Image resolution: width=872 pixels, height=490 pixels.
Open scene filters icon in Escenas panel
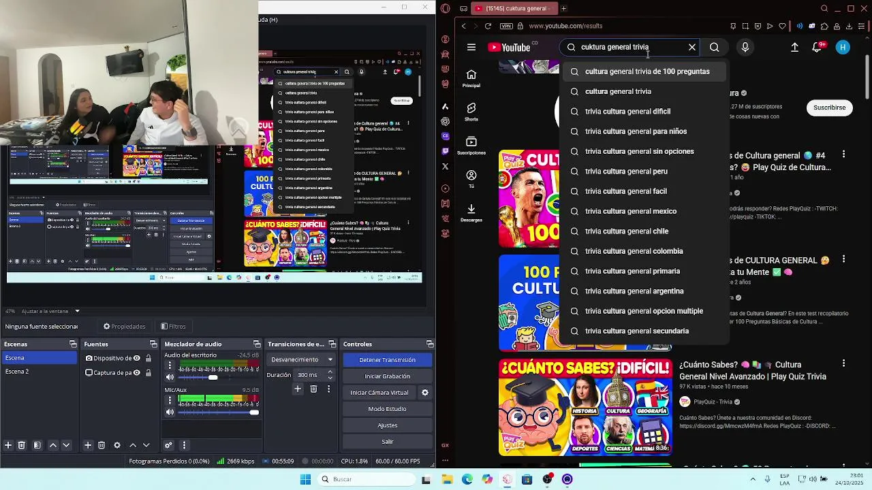pos(37,445)
